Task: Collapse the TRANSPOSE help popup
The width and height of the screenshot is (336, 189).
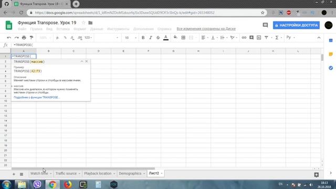Action: (82, 61)
